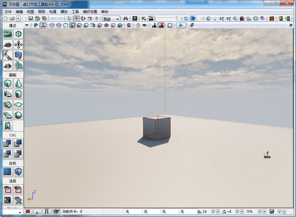Screen dimensions: 296x217
Task: Select the cone brush builder
Action: [18, 83]
